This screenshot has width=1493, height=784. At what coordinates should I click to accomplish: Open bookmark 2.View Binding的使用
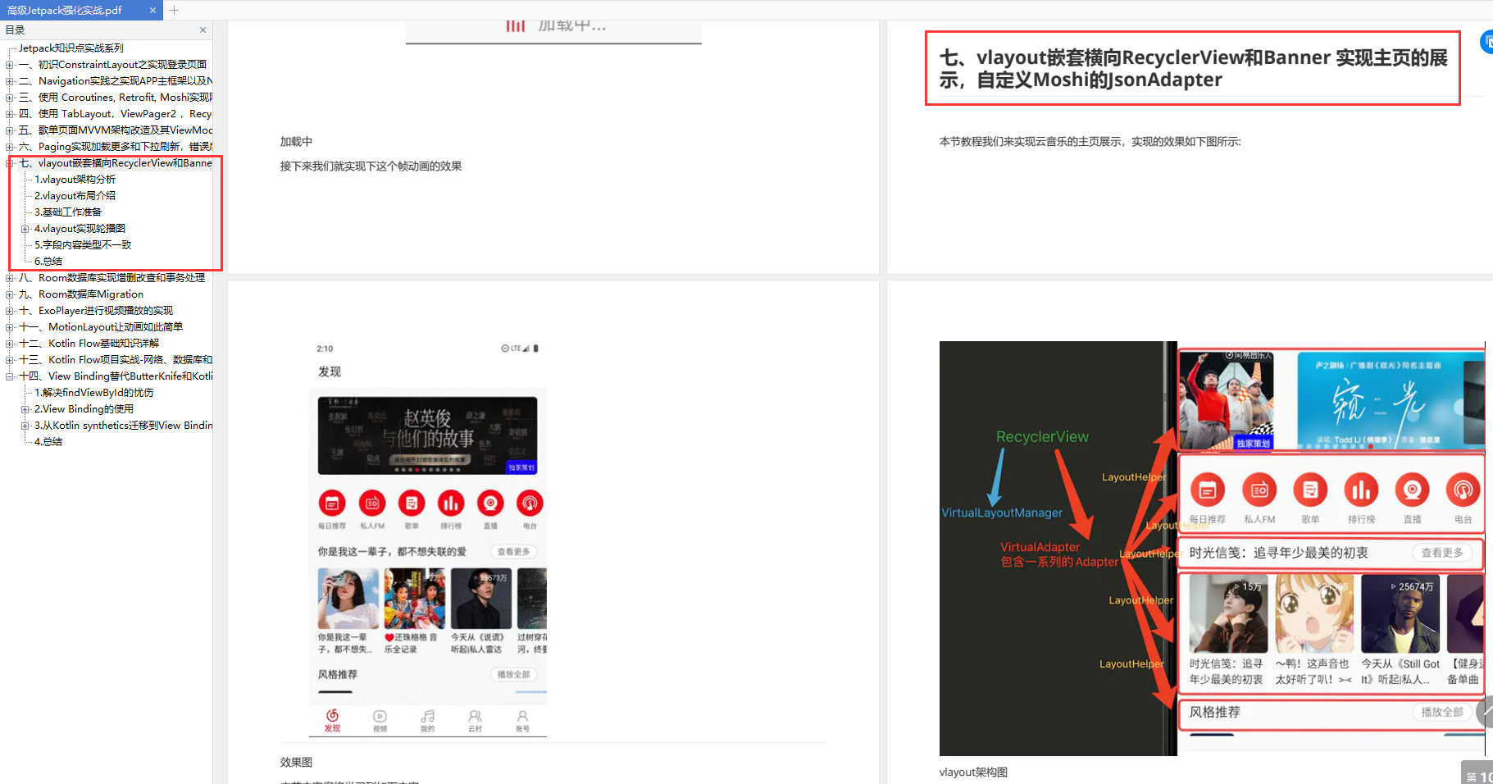(x=84, y=409)
